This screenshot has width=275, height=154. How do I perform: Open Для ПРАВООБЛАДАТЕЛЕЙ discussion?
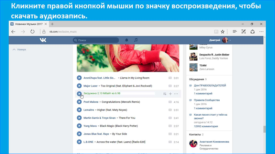click(x=210, y=86)
